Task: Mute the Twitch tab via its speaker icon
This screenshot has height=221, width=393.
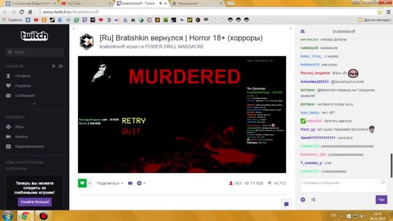Action: (160, 3)
